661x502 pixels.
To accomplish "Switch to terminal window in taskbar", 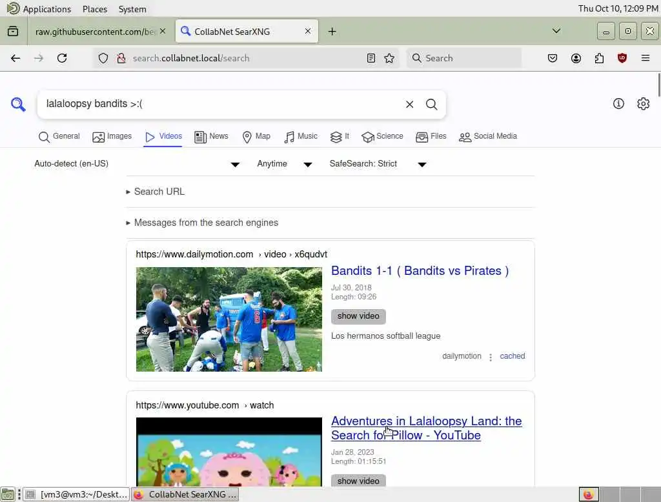I will coord(76,494).
